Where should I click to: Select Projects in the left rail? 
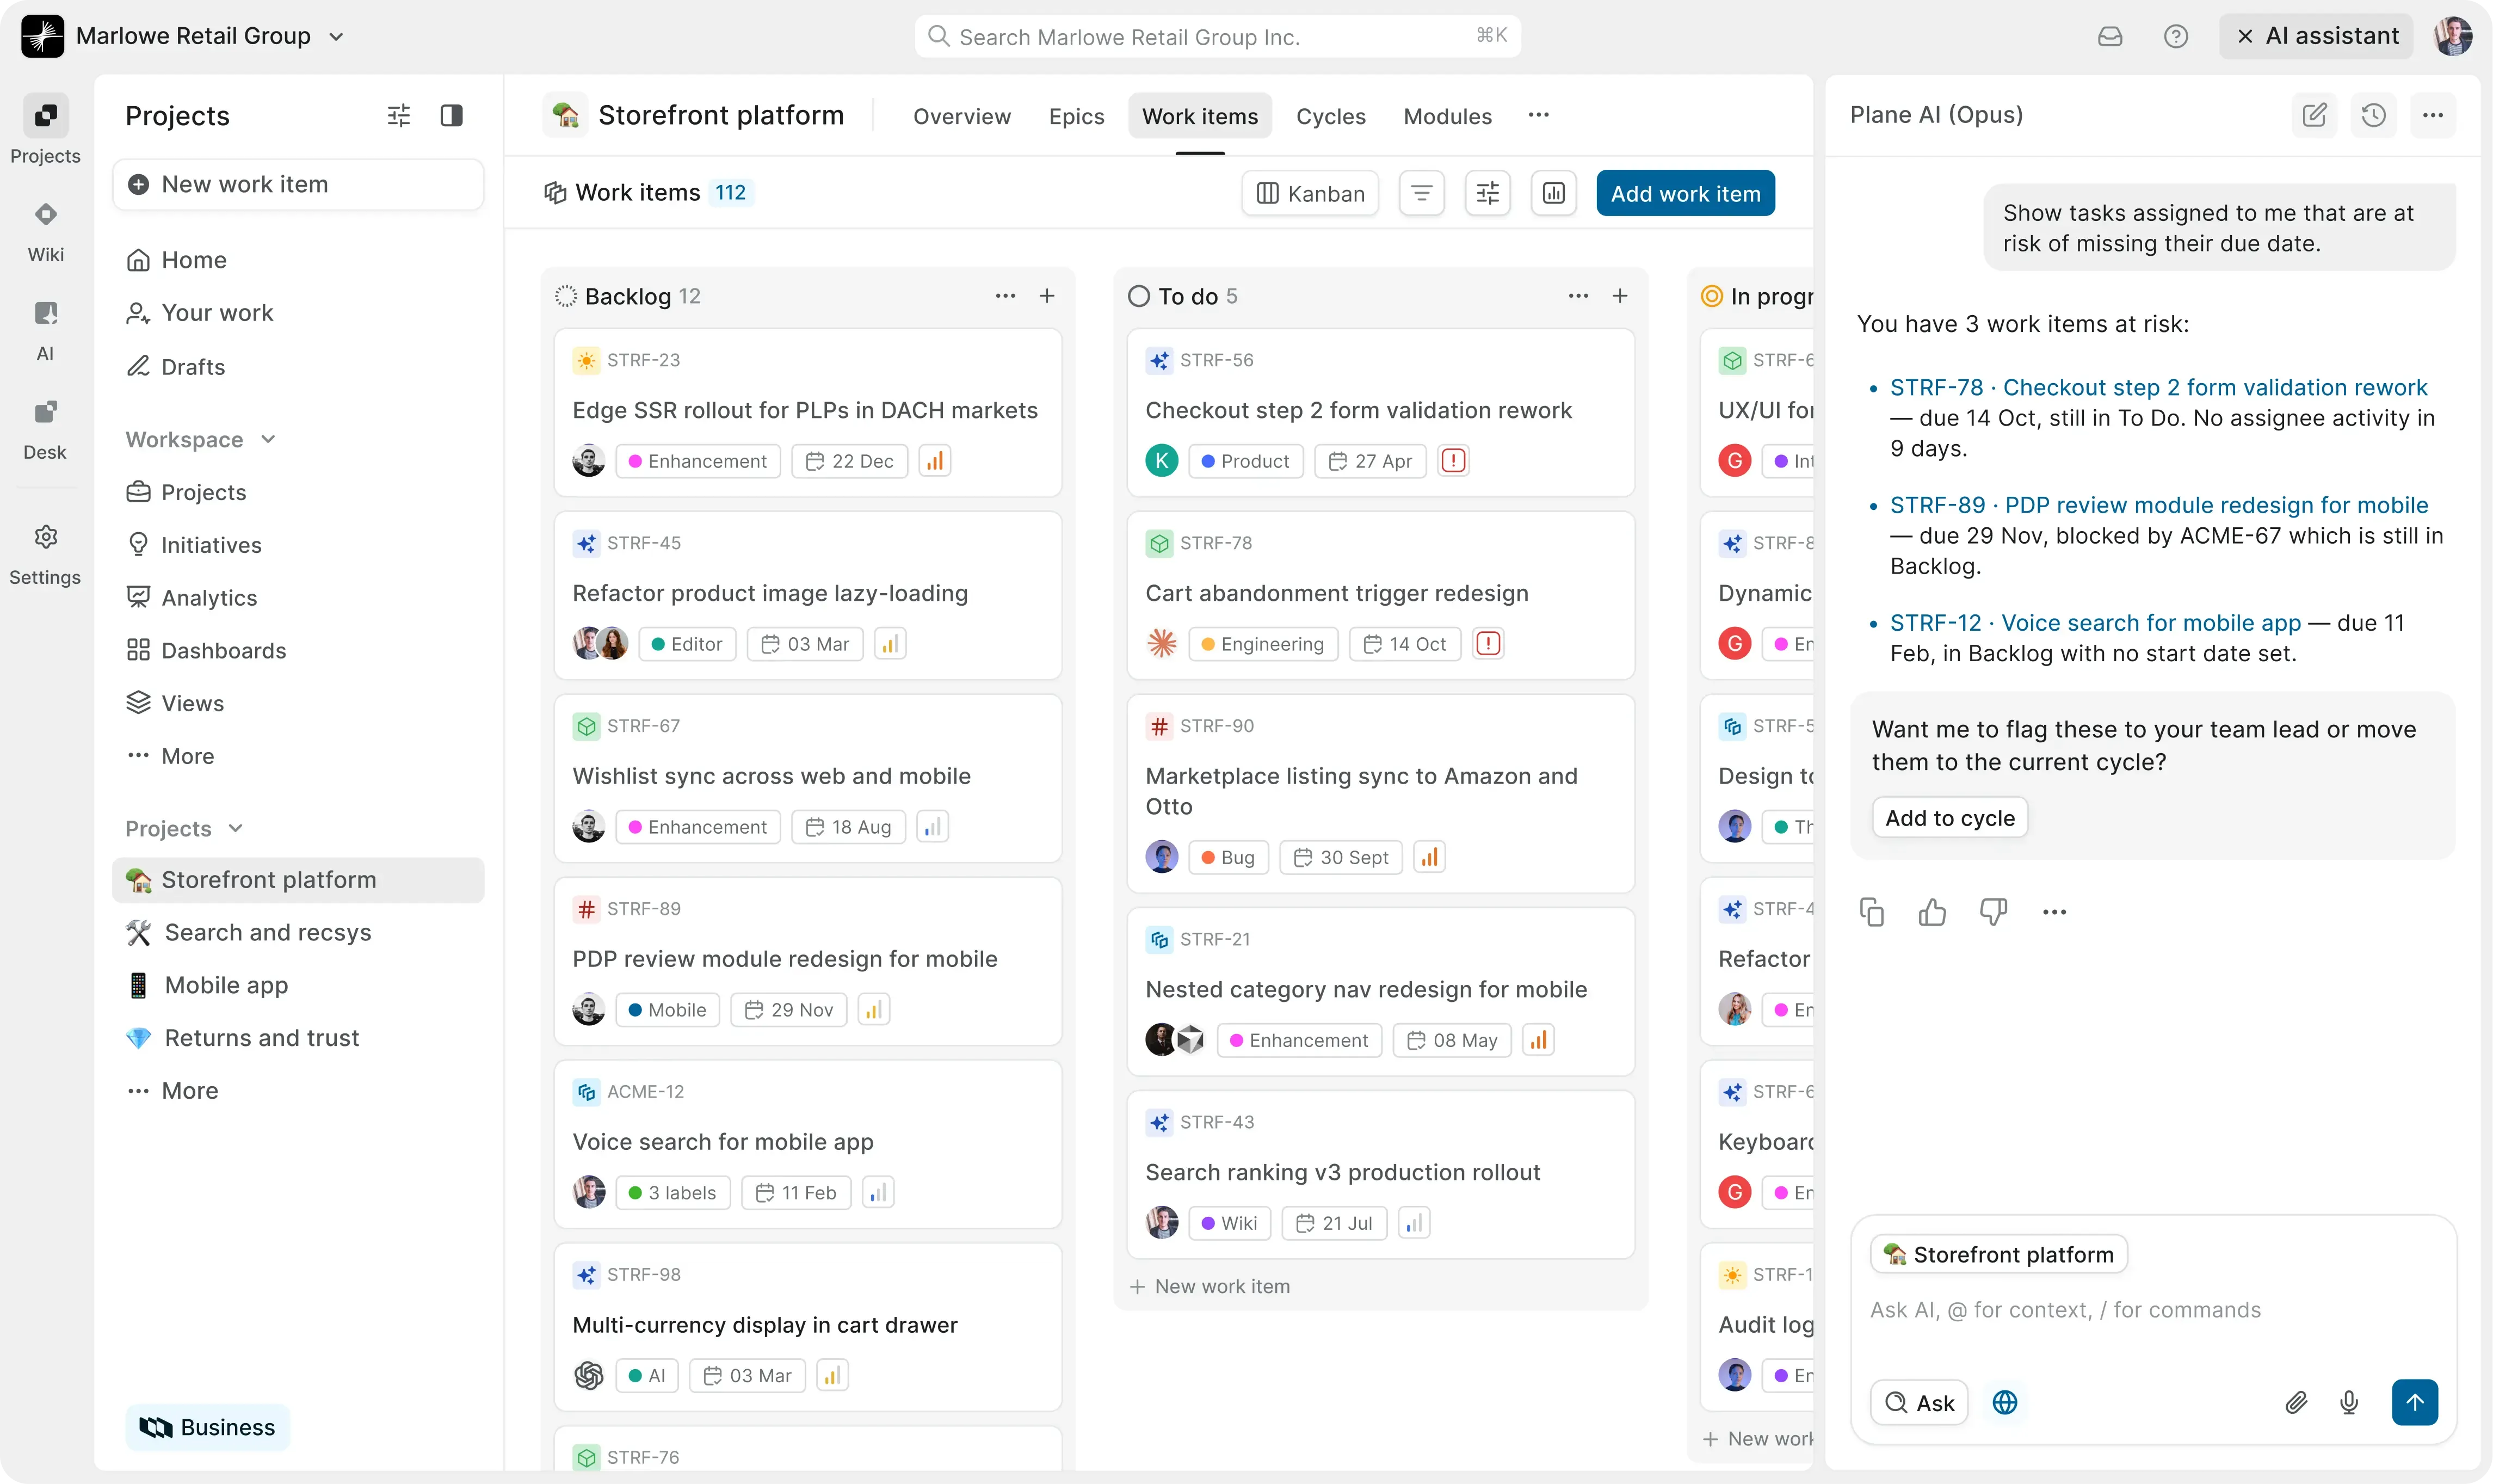point(45,130)
